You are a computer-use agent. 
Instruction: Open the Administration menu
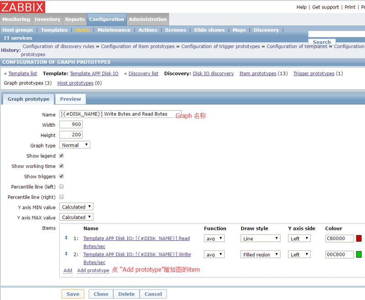click(x=147, y=19)
